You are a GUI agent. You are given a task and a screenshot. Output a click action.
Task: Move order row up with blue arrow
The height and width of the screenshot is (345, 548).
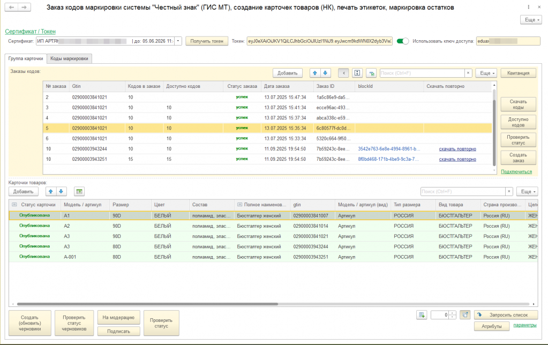315,73
